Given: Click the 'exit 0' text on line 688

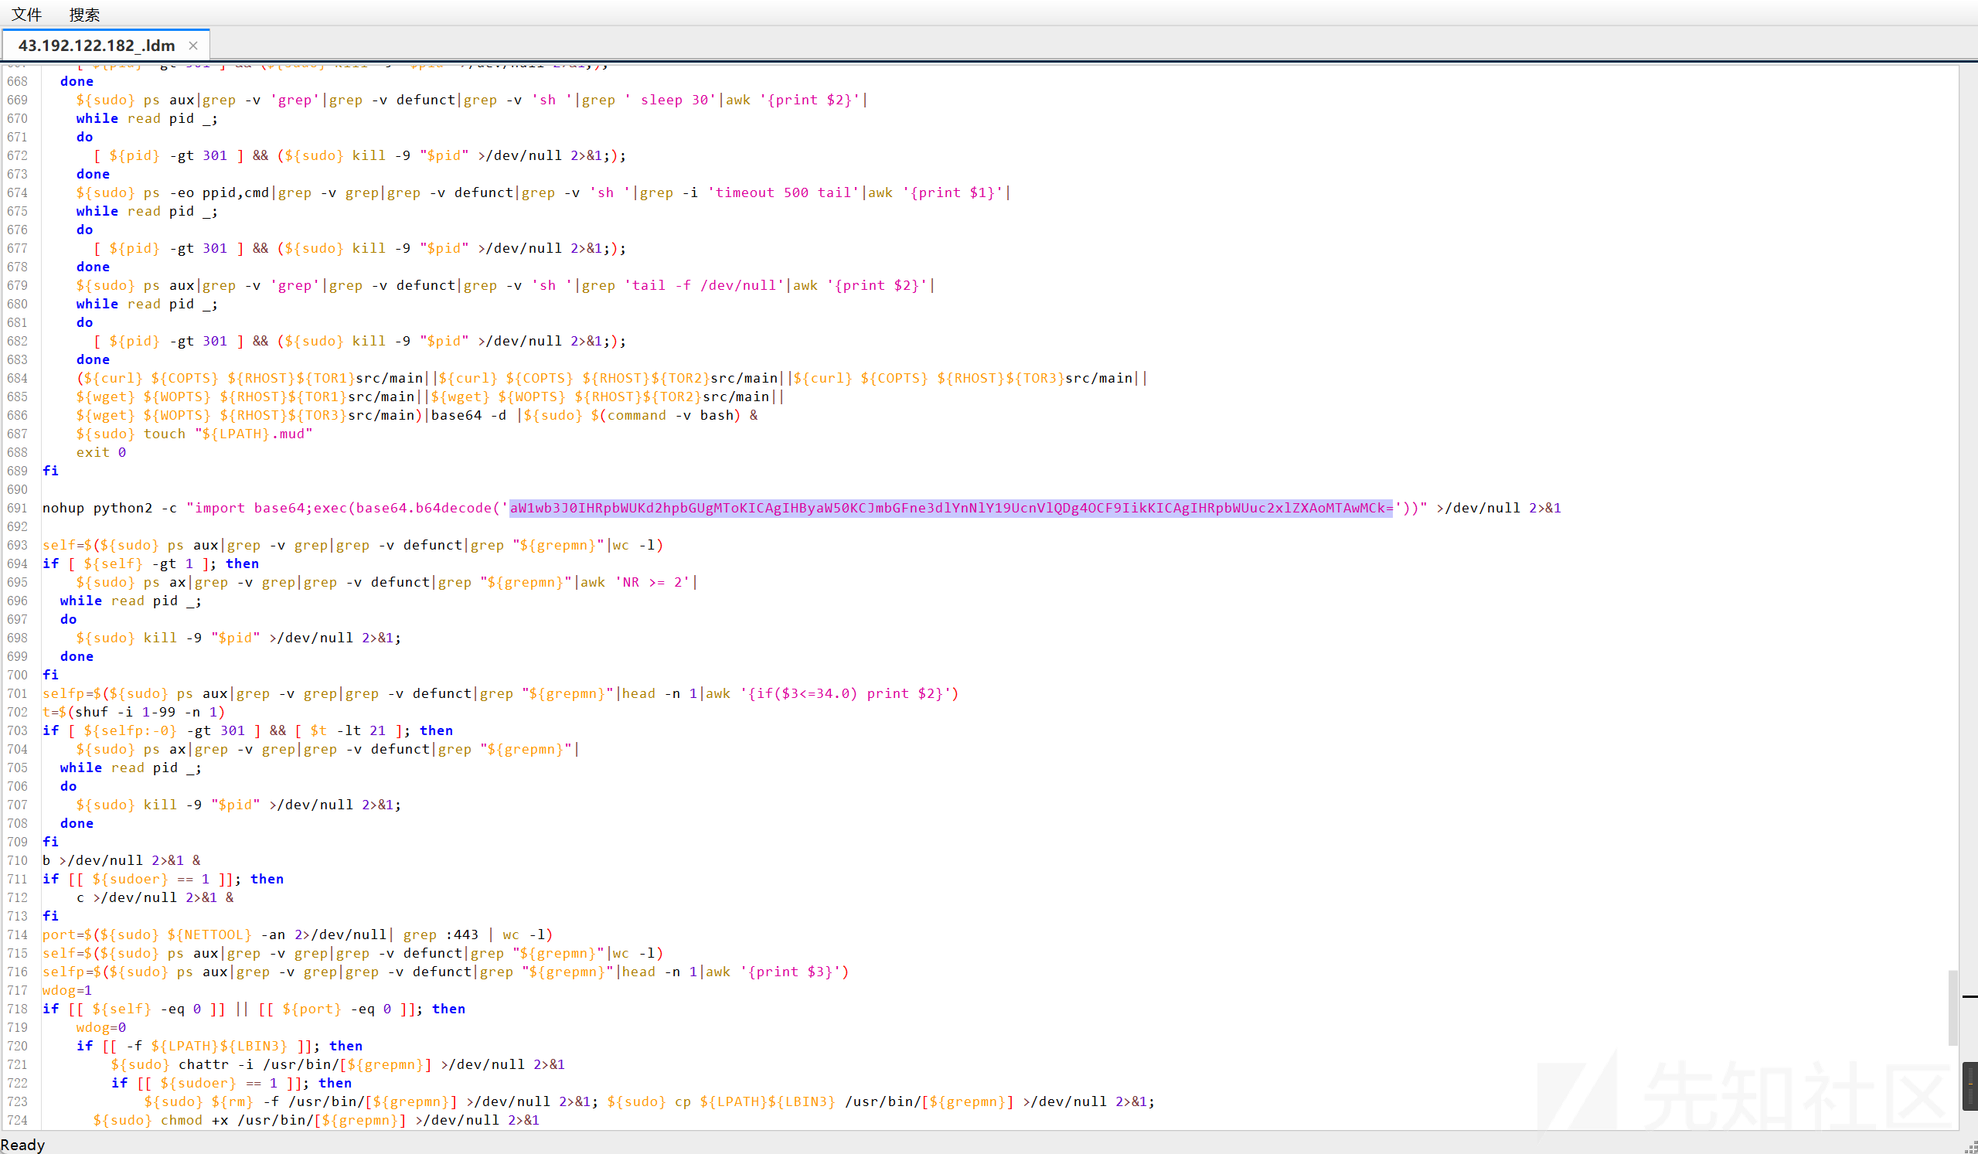Looking at the screenshot, I should [101, 452].
